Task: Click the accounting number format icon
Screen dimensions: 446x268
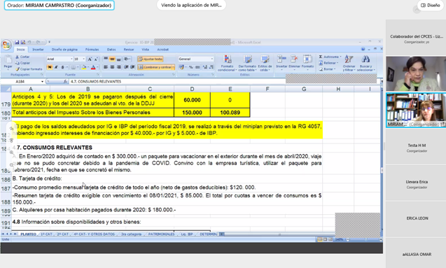Action: point(181,67)
